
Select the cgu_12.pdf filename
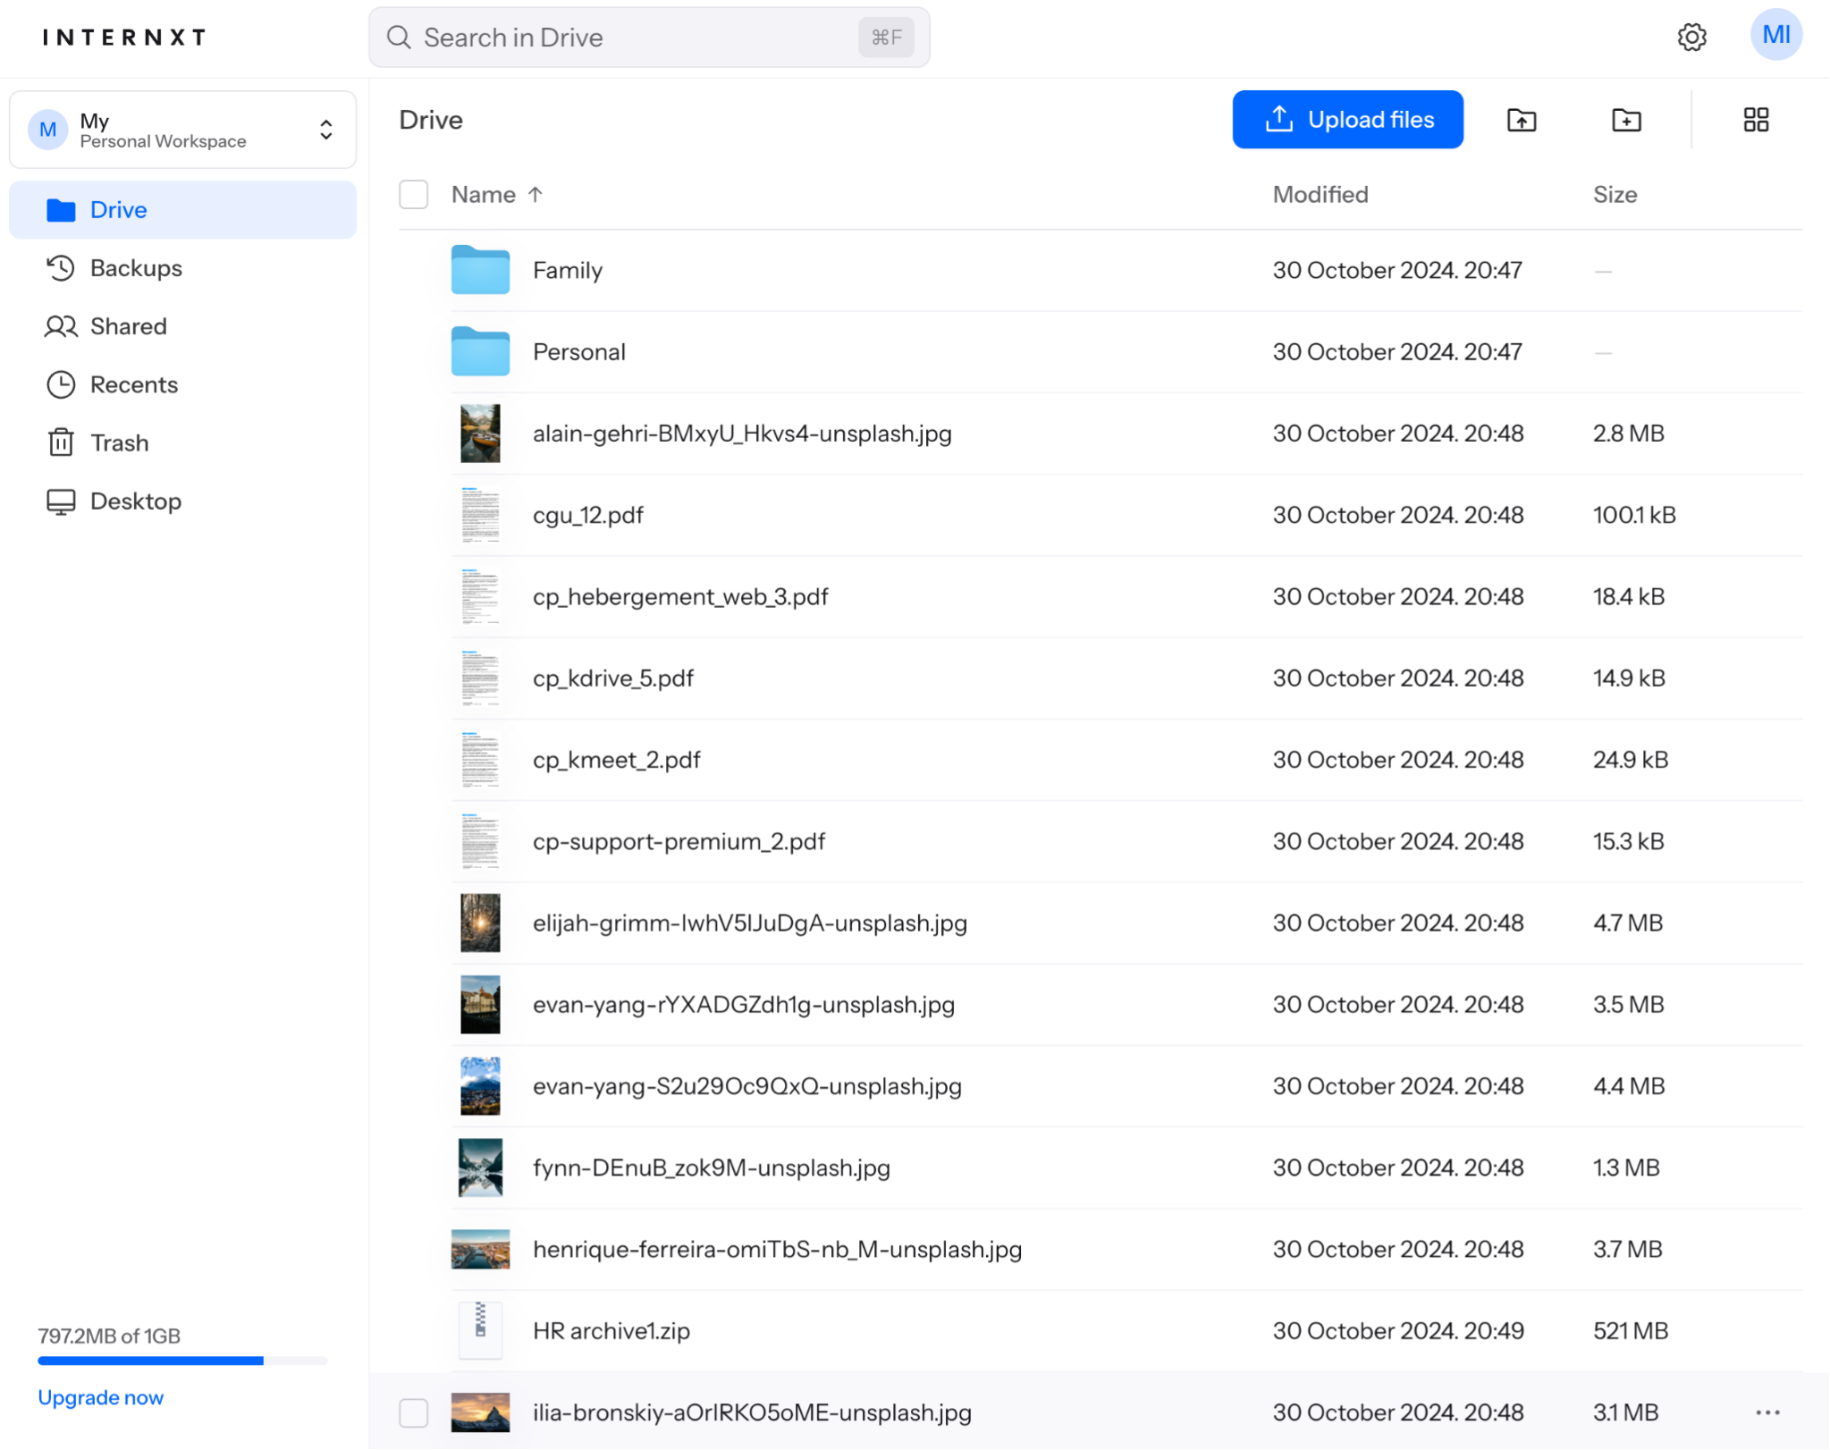[588, 515]
